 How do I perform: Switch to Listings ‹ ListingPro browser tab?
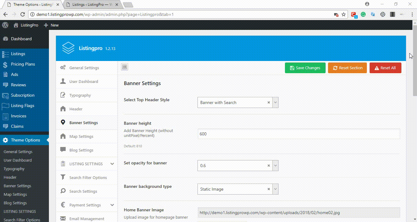(92, 5)
